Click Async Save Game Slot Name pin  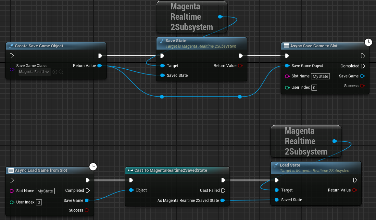click(287, 76)
